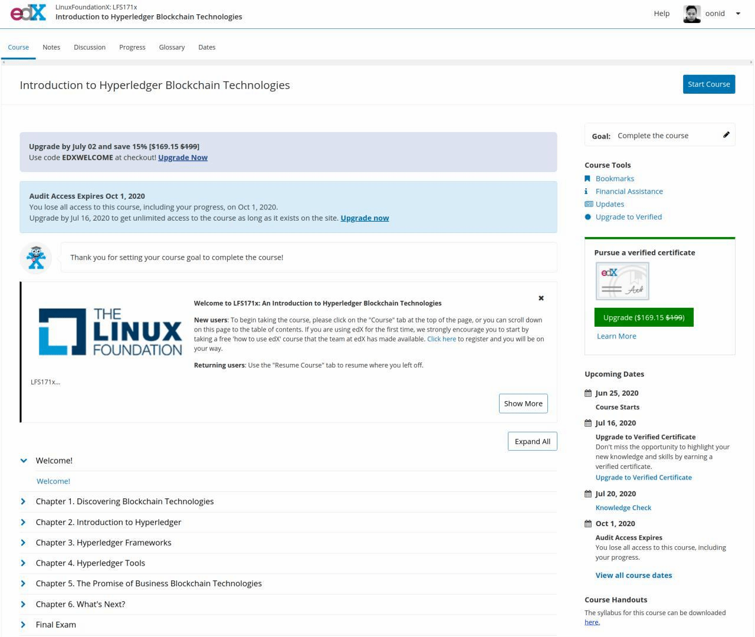Click the Updates newspaper icon

pyautogui.click(x=588, y=204)
